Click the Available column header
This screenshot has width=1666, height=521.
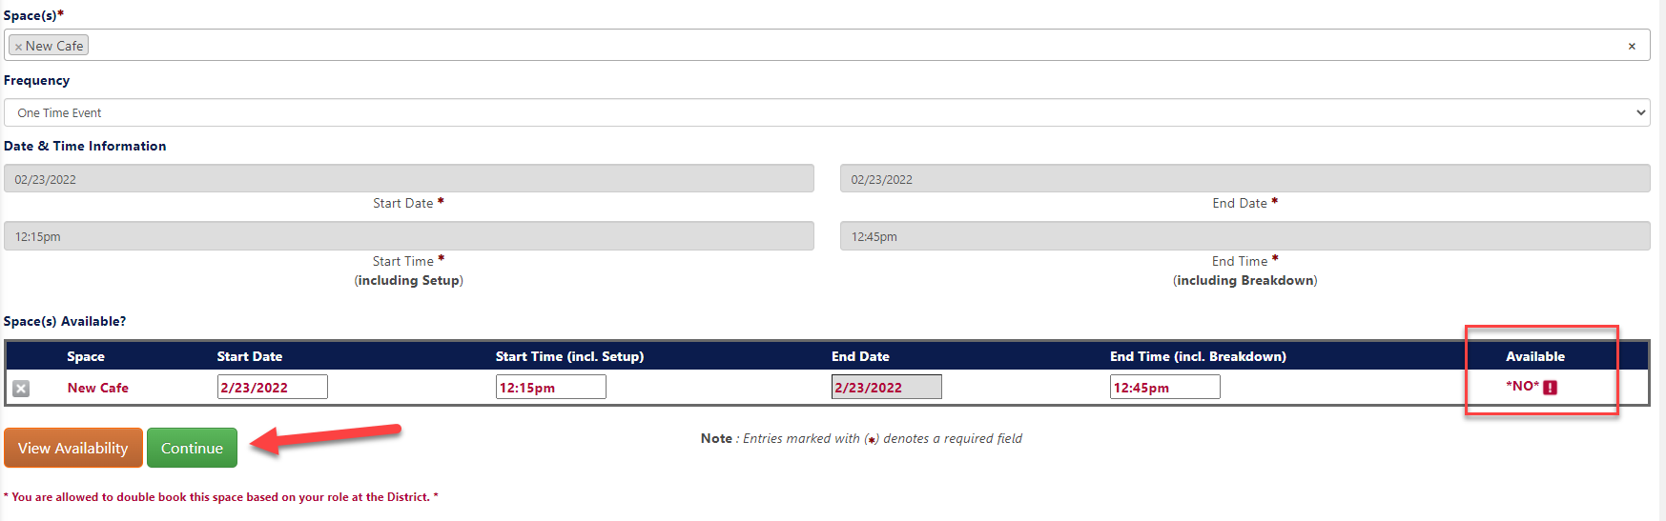tap(1535, 356)
